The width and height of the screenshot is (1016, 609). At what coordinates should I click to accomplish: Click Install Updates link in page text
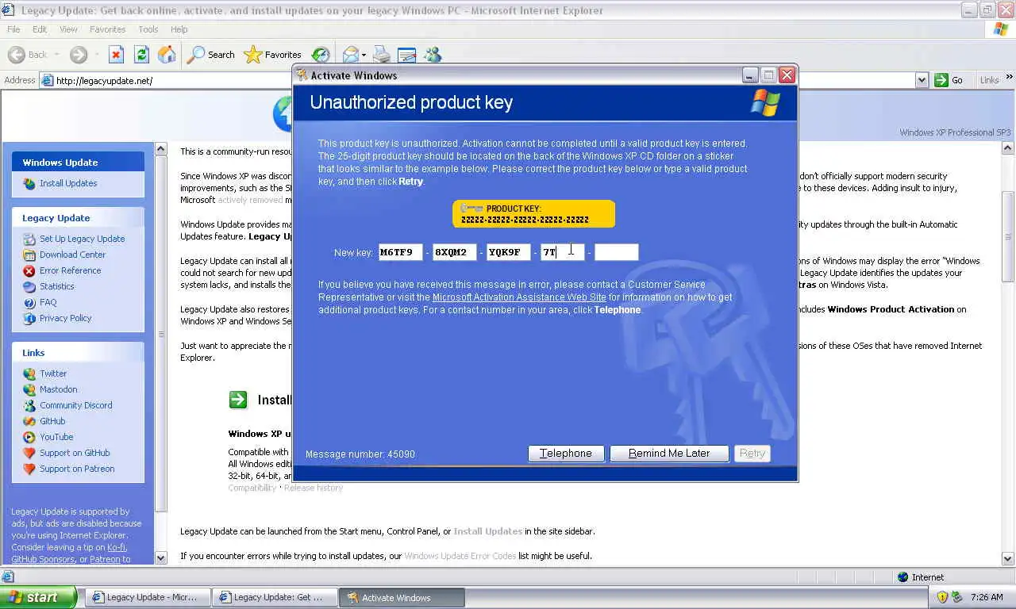(x=487, y=531)
